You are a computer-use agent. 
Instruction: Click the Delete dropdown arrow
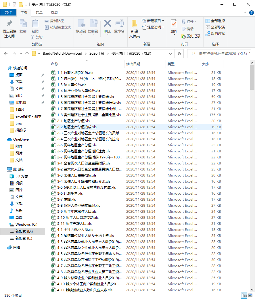(x=108, y=34)
